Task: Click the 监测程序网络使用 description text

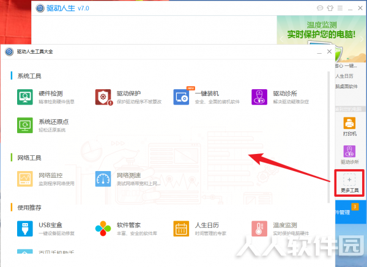Action: [56, 183]
